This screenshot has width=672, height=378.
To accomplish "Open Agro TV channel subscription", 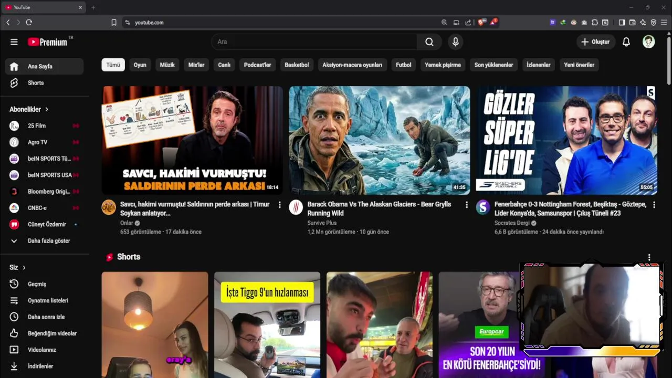I will 44,142.
